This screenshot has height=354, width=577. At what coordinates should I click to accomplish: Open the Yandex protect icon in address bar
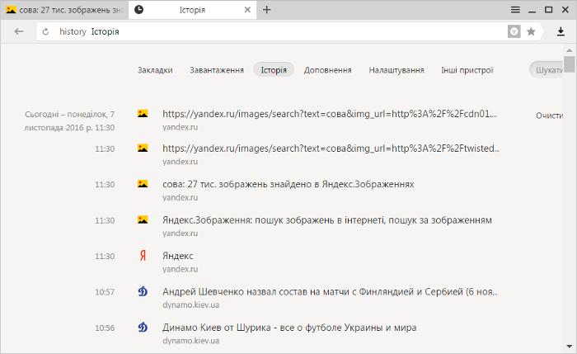514,31
